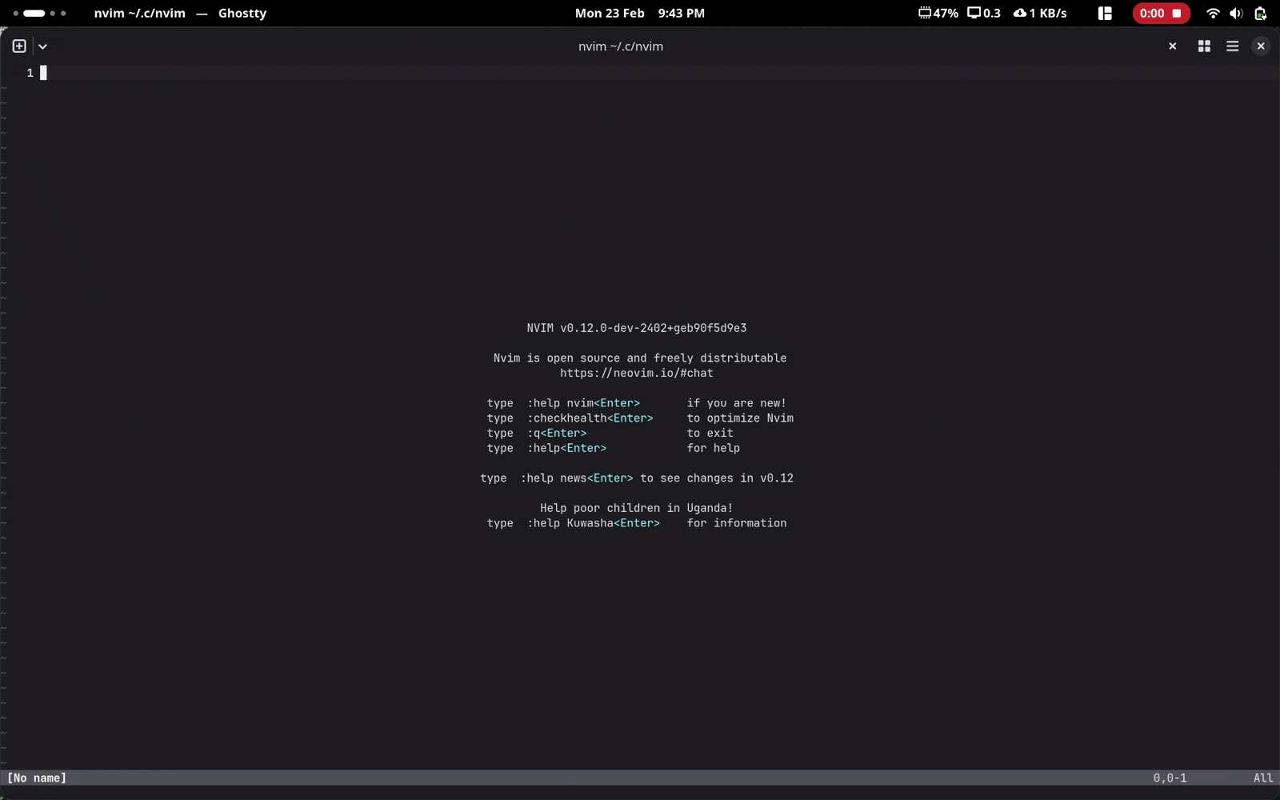Click the 'to optimize Nvim' text
This screenshot has height=800, width=1280.
coord(740,418)
